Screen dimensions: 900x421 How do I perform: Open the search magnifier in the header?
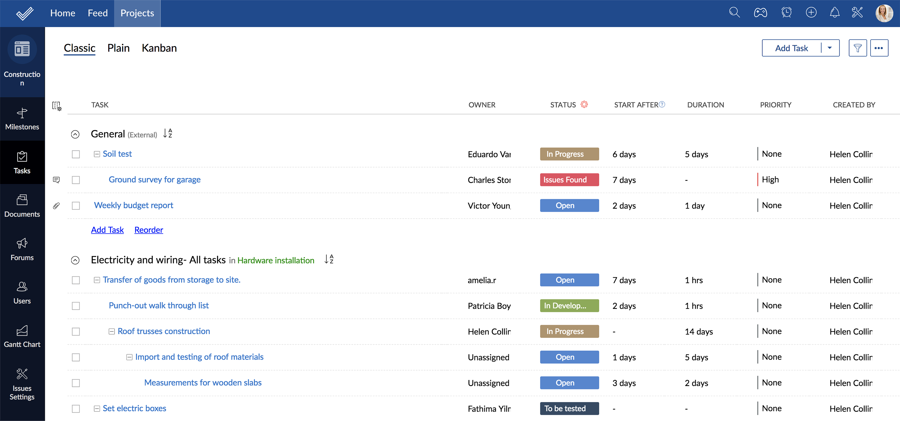tap(734, 13)
